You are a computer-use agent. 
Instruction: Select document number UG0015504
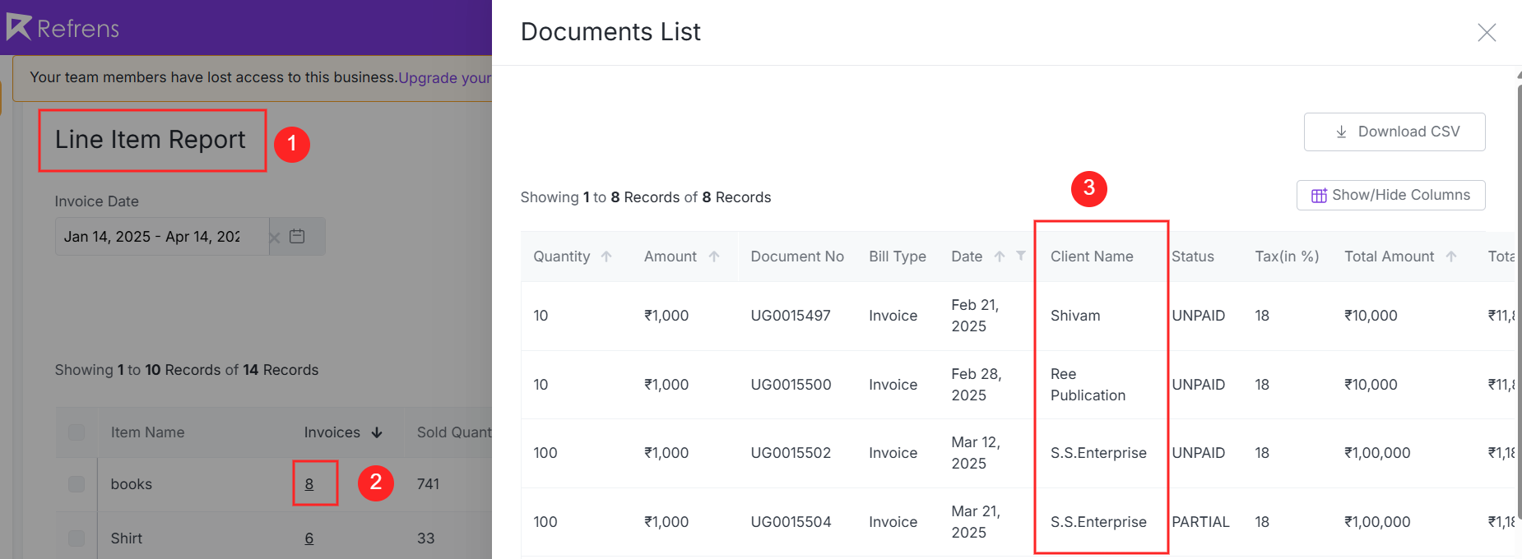(x=791, y=522)
